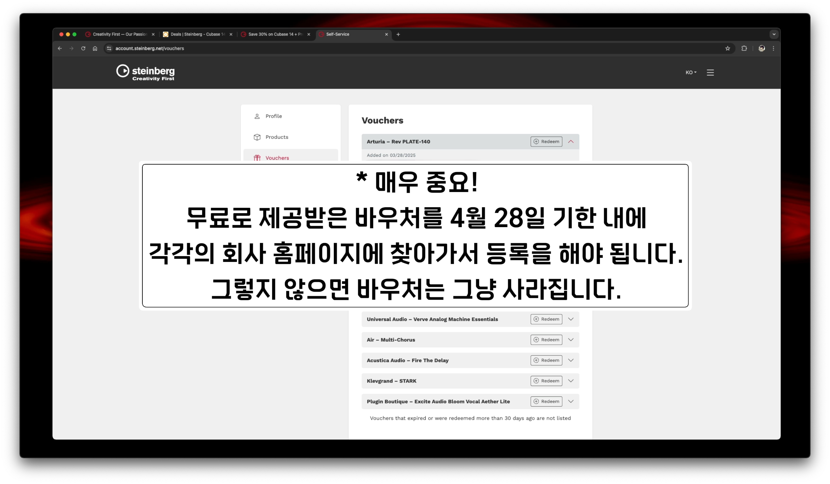The width and height of the screenshot is (830, 484).
Task: Open the hamburger navigation menu
Action: [710, 72]
